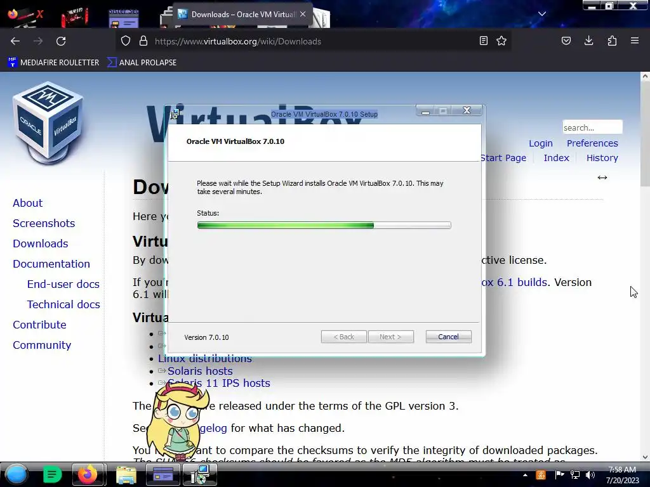Click the URL address bar field
This screenshot has width=650, height=487.
(315, 41)
